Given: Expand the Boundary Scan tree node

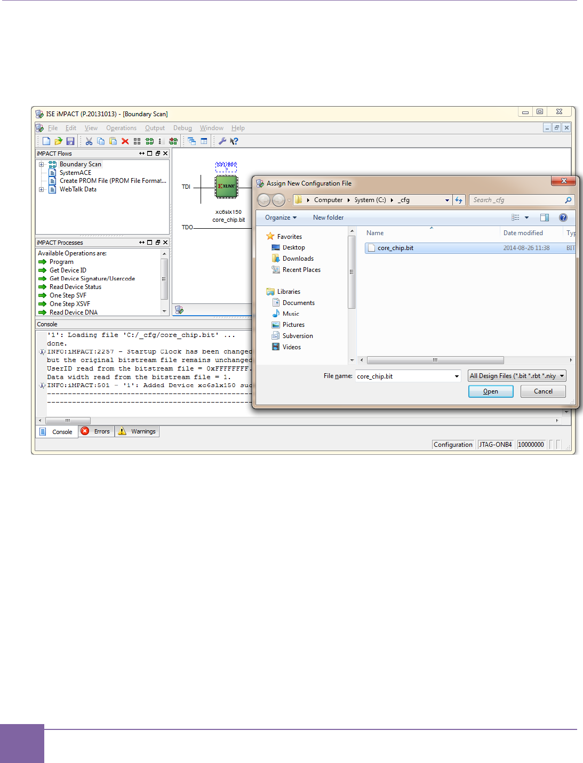Looking at the screenshot, I should 41,164.
